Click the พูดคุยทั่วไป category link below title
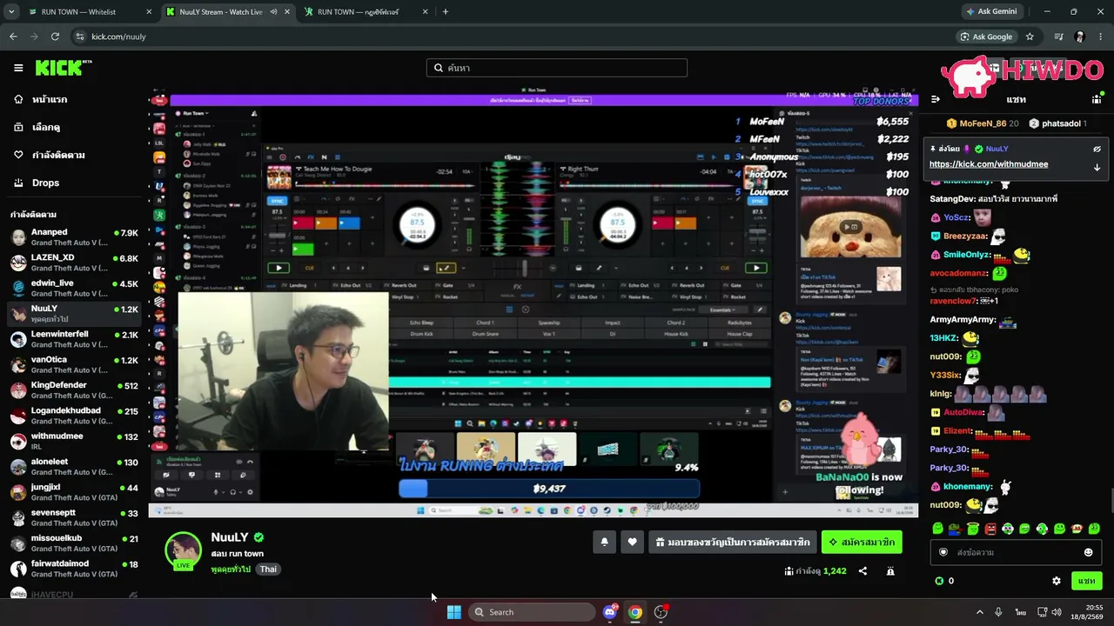The image size is (1114, 626). point(231,569)
